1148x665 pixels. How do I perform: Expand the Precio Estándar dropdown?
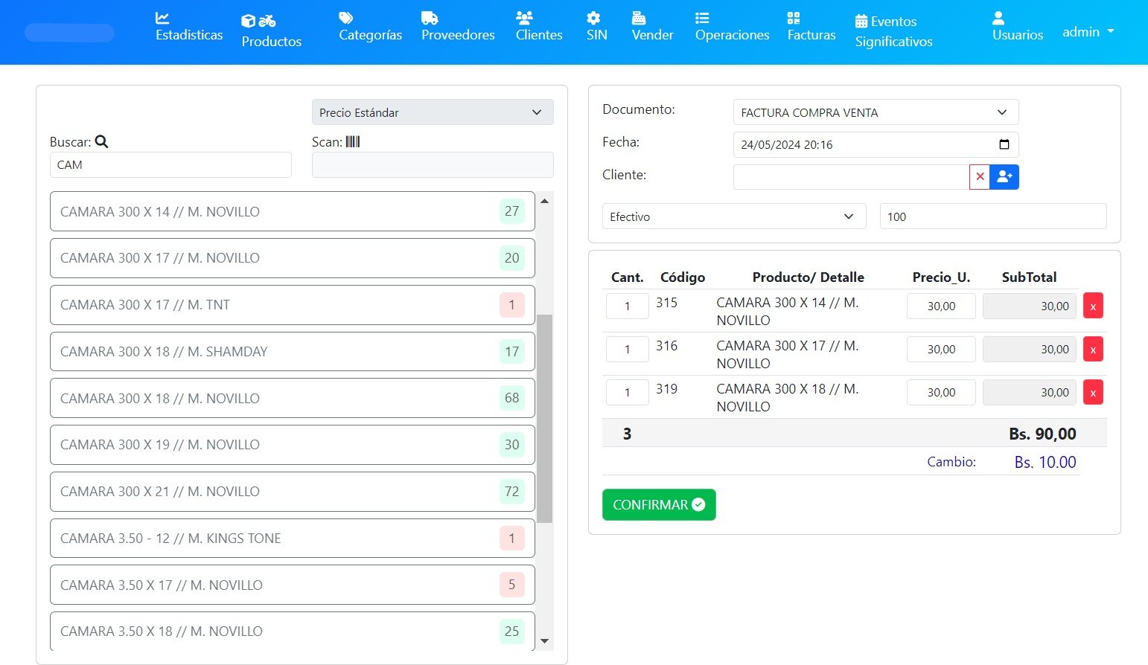click(x=433, y=112)
